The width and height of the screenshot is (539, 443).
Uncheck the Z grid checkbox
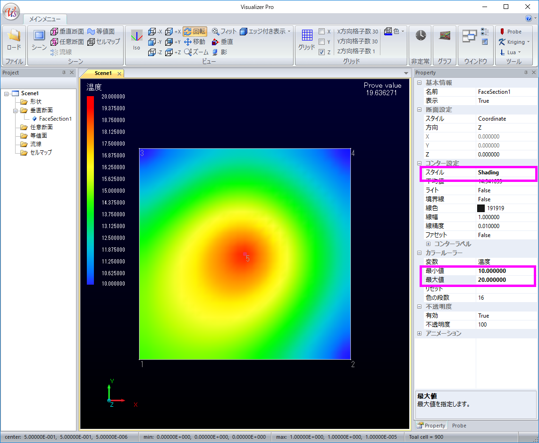pyautogui.click(x=321, y=52)
